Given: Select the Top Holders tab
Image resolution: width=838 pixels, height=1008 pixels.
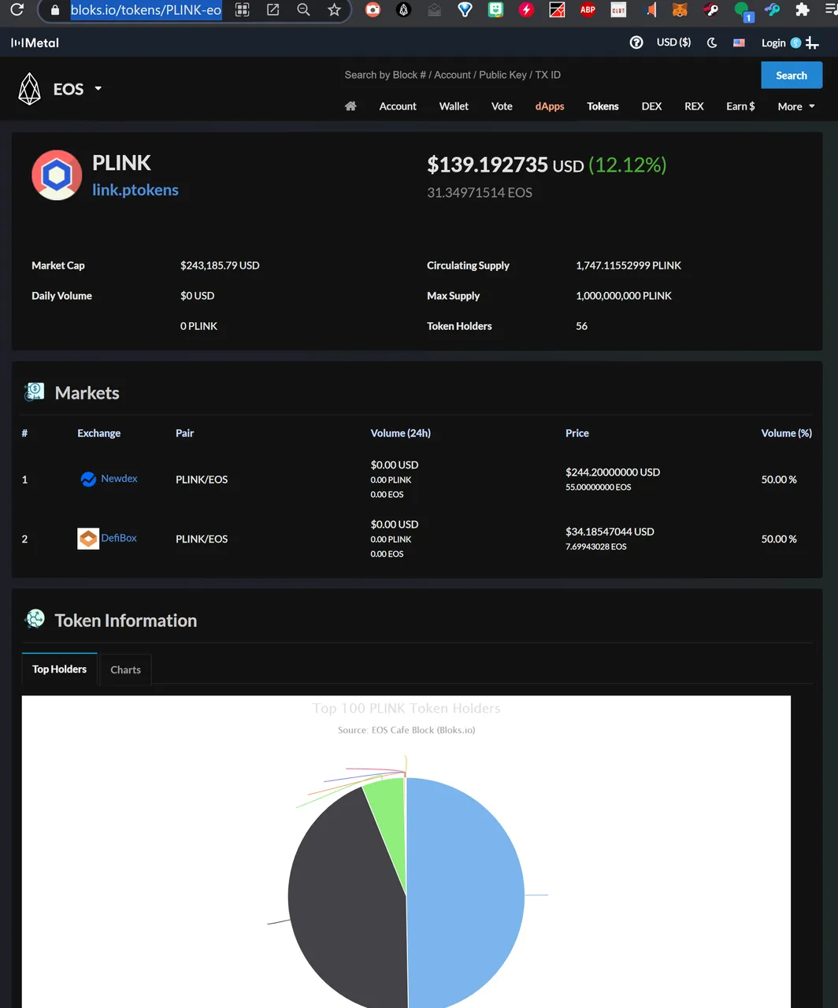Looking at the screenshot, I should click(59, 669).
